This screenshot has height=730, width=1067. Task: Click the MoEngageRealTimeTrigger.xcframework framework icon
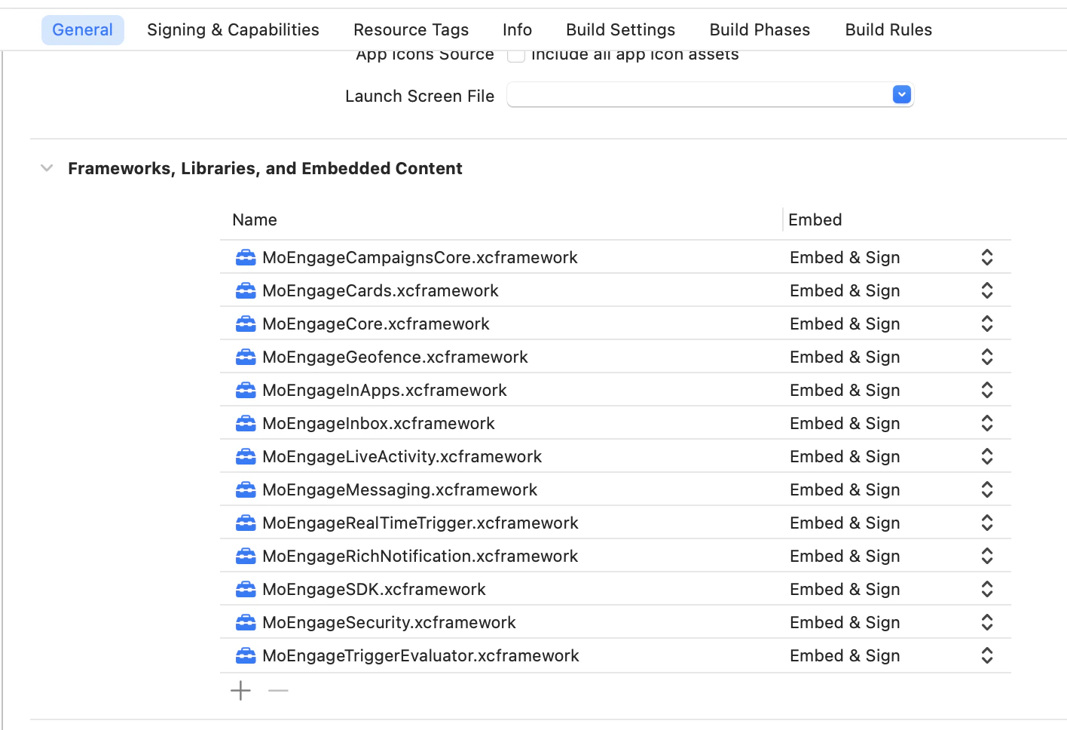(246, 523)
